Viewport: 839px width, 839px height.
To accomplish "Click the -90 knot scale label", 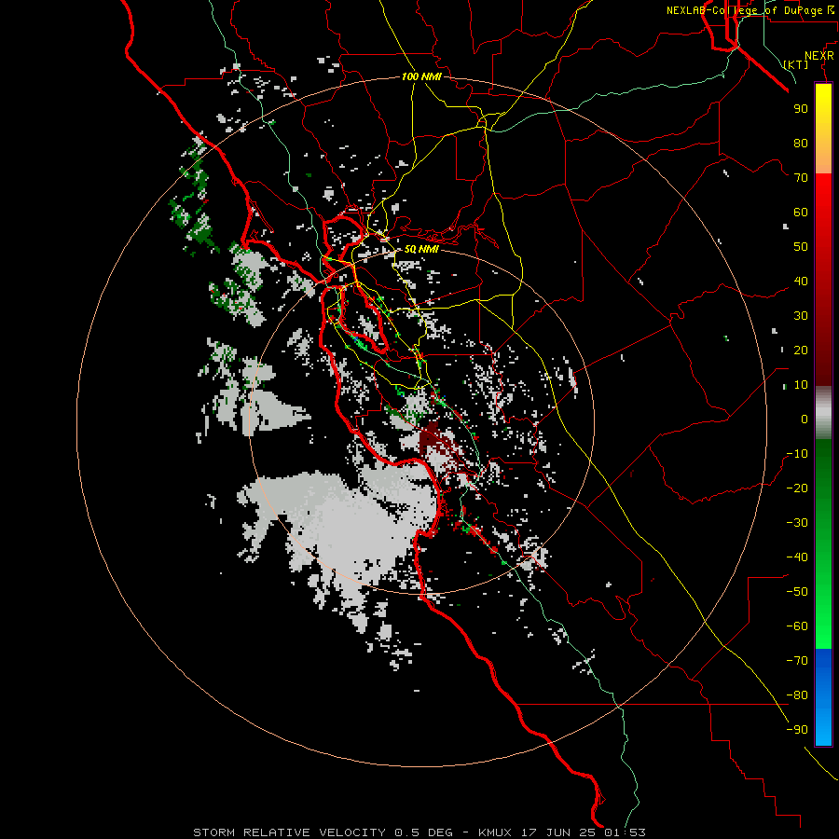I will click(x=797, y=730).
